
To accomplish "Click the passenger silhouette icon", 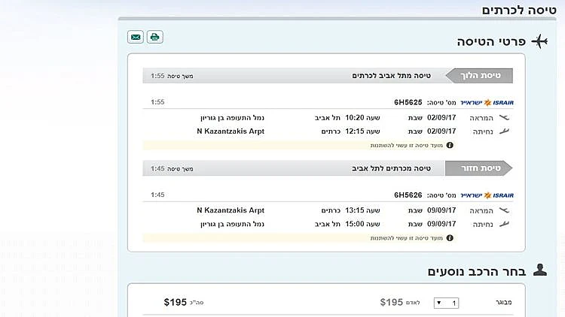I will [539, 270].
